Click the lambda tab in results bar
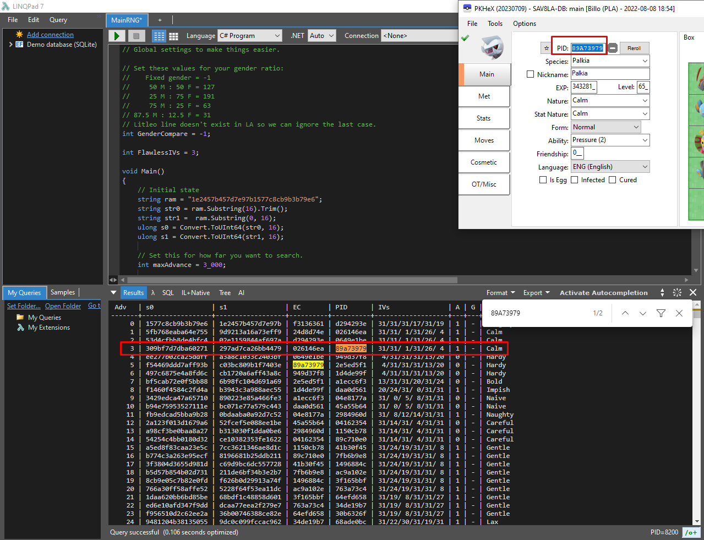This screenshot has width=704, height=540. coord(153,293)
